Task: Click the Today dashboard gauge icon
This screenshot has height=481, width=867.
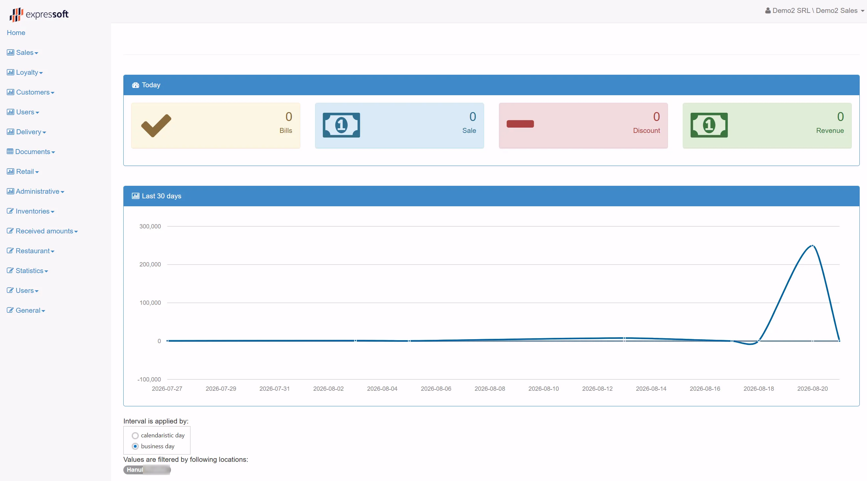Action: tap(136, 85)
